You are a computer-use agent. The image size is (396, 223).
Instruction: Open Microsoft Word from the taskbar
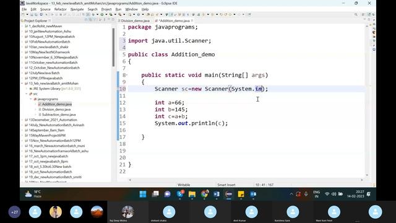(x=217, y=194)
